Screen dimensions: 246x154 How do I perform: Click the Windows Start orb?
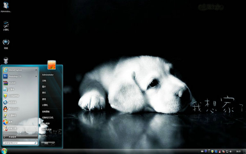coord(4,151)
